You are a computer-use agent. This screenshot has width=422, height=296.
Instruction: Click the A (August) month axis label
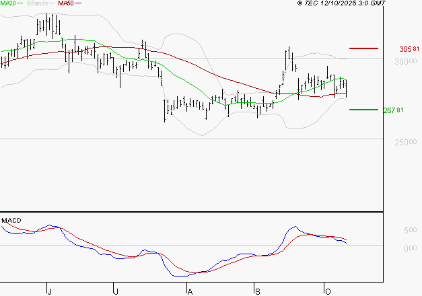pos(190,291)
